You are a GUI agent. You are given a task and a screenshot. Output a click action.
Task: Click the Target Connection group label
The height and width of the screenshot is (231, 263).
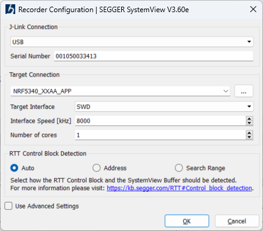pyautogui.click(x=35, y=75)
